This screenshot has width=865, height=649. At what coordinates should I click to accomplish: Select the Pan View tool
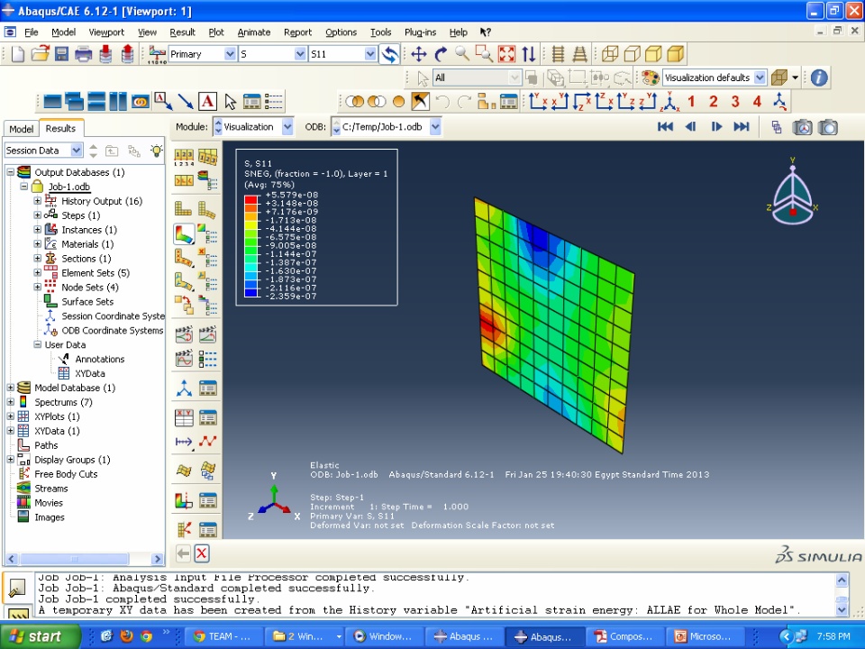[x=419, y=54]
